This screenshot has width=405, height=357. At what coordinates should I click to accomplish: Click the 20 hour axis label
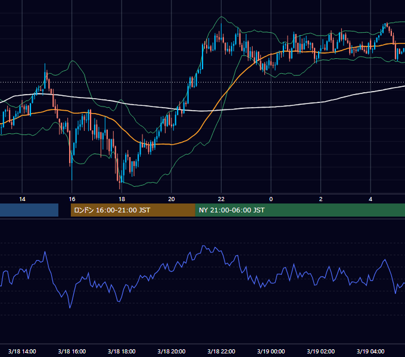(x=172, y=199)
